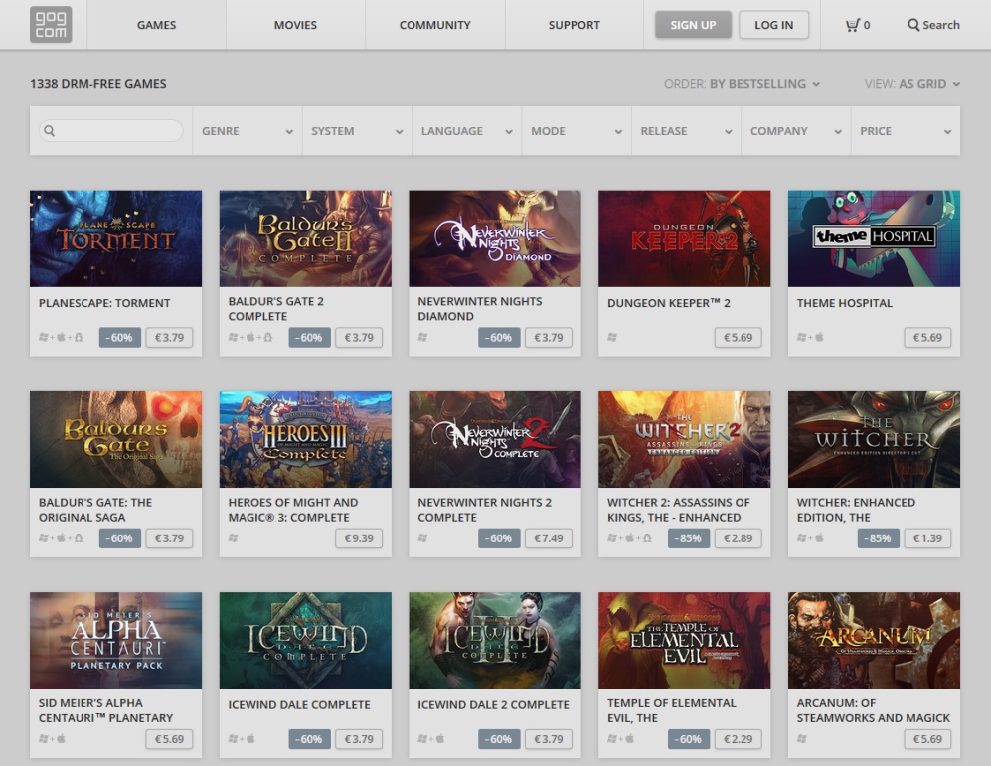The width and height of the screenshot is (991, 766).
Task: Open the System filter dropdown
Action: pyautogui.click(x=357, y=131)
